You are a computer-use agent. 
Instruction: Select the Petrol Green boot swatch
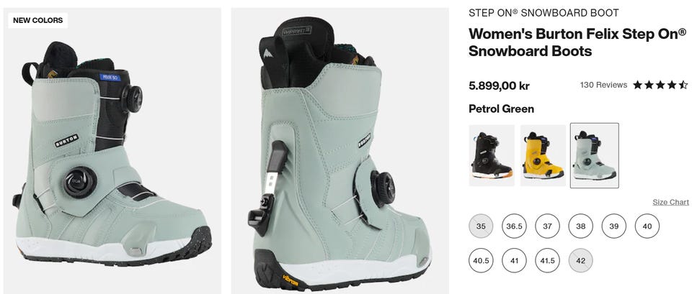pyautogui.click(x=595, y=155)
